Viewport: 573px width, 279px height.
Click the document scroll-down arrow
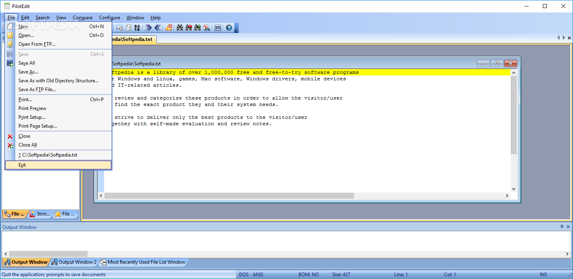514,189
